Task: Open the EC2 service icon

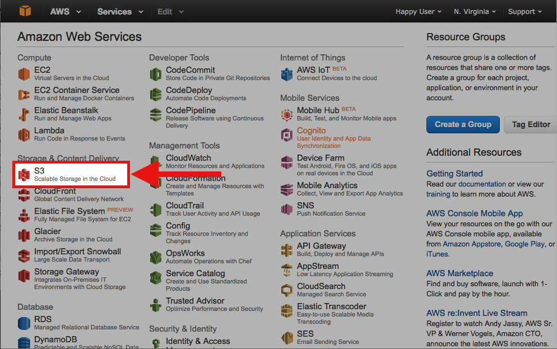Action: tap(24, 74)
